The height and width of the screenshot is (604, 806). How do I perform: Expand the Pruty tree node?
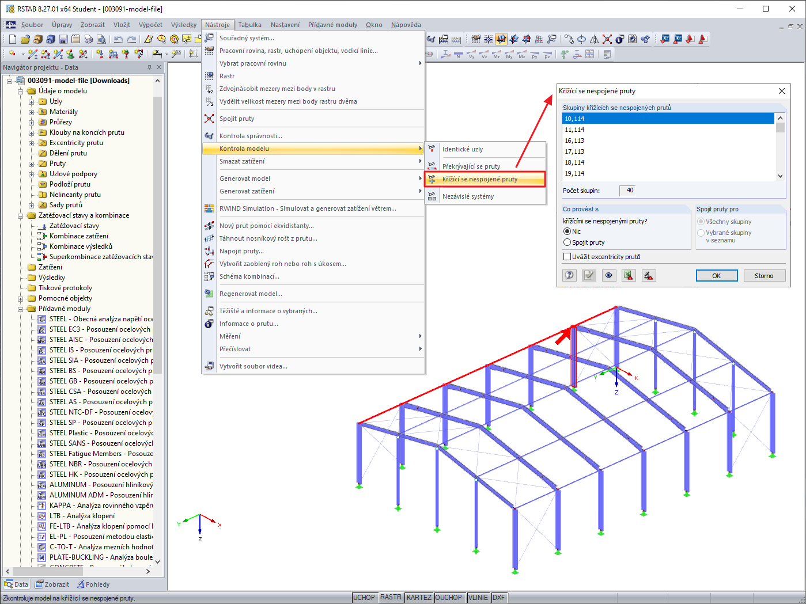tap(32, 164)
